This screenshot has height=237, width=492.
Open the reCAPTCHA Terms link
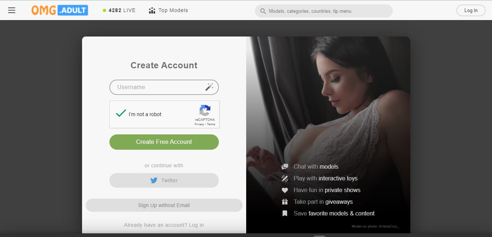pos(211,124)
